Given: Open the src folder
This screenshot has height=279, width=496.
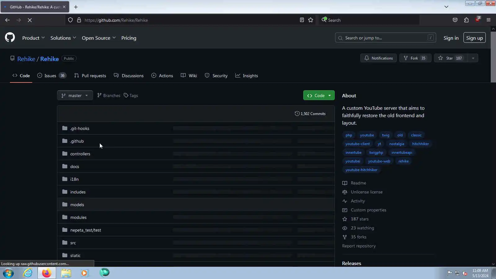Looking at the screenshot, I should pyautogui.click(x=73, y=243).
